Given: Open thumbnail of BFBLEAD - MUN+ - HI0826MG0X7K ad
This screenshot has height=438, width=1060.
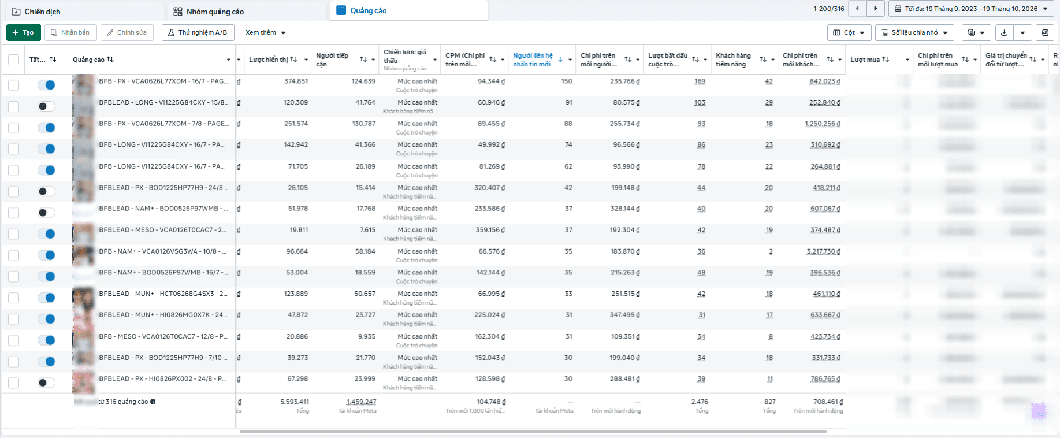Looking at the screenshot, I should point(84,320).
